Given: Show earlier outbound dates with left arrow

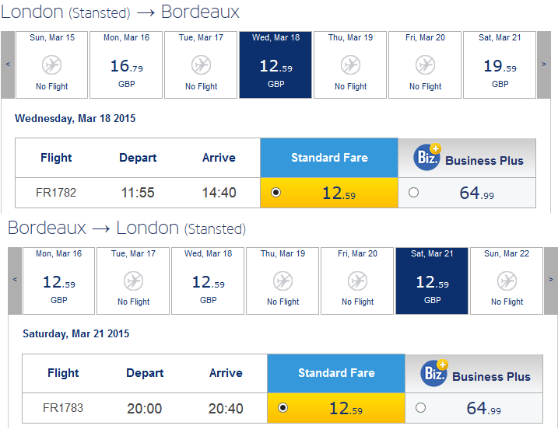Looking at the screenshot, I should 8,65.
